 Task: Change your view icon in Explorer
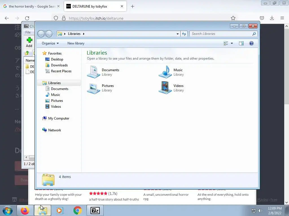pyautogui.click(x=226, y=43)
